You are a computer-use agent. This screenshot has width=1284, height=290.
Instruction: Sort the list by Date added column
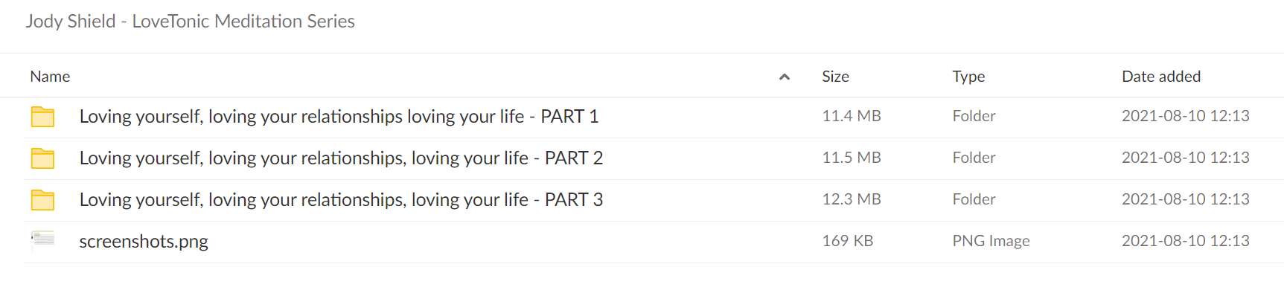click(1161, 77)
